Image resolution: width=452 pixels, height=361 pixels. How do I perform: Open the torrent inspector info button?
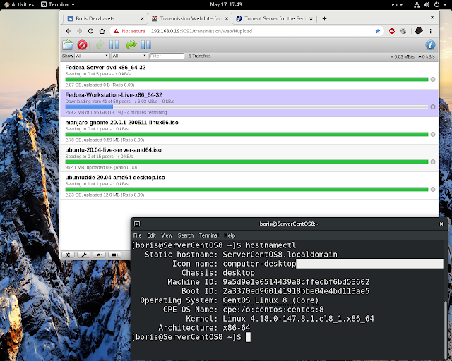coord(430,45)
